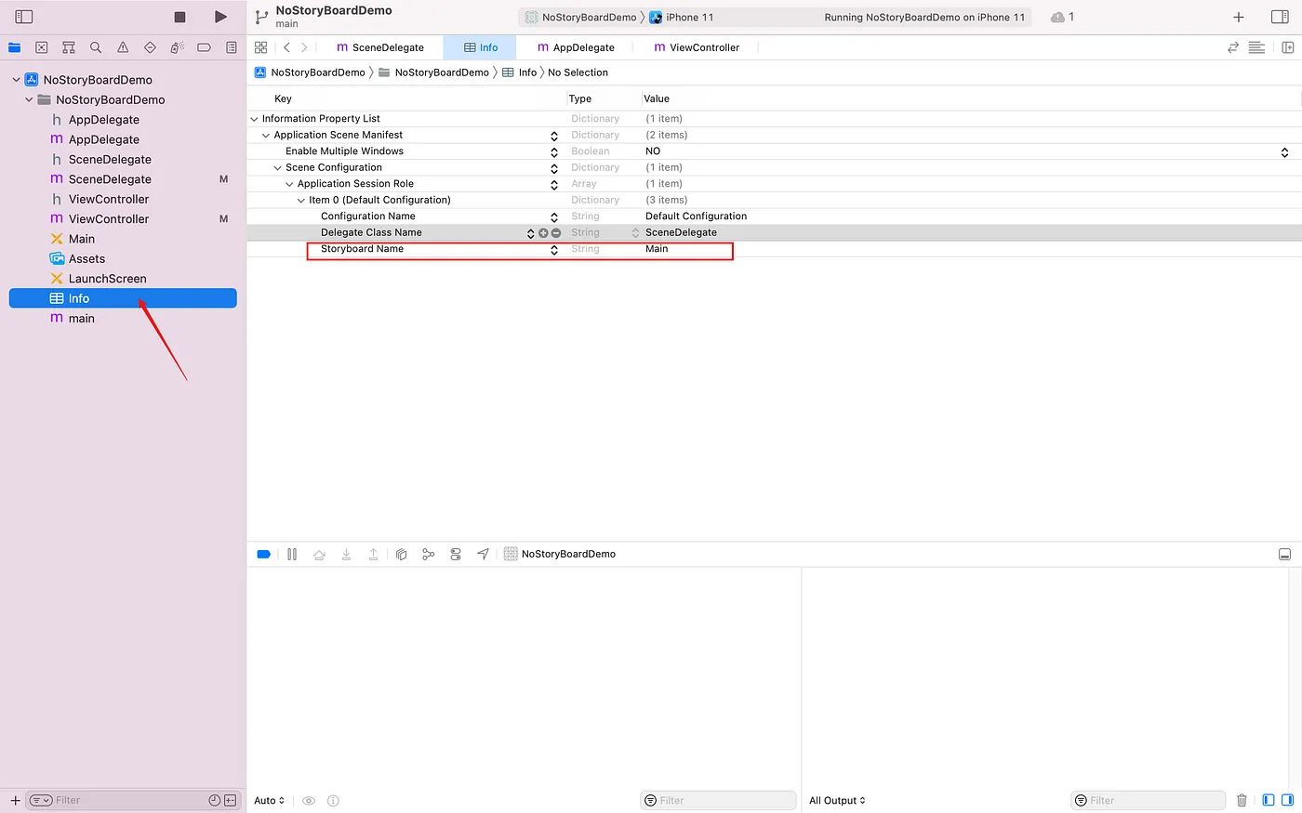Choose the iPhone 11 run destination
Viewport: 1302px width, 813px height.
coord(682,17)
